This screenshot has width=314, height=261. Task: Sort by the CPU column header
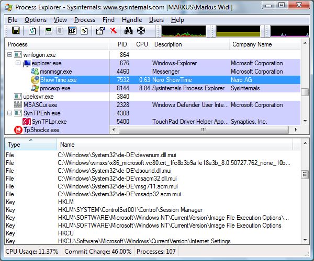[x=141, y=44]
